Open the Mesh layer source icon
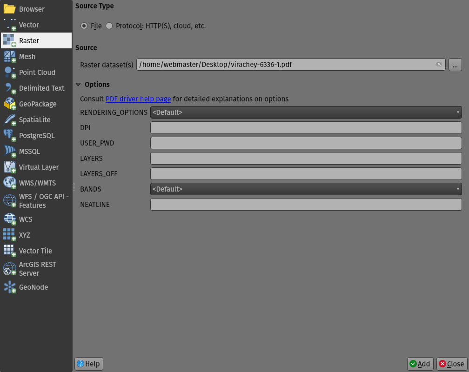Screen dimensions: 469x372 pos(10,57)
